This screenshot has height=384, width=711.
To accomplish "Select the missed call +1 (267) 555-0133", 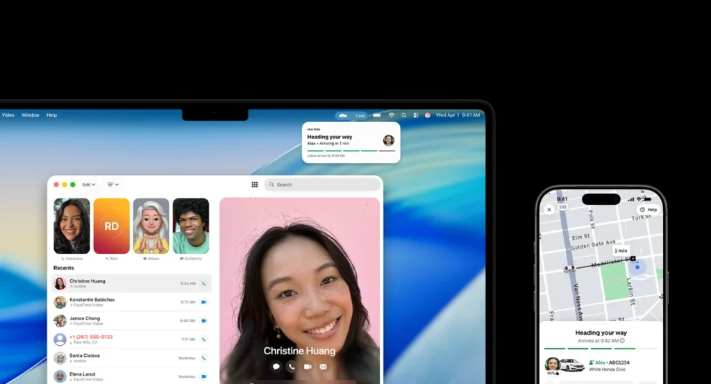I will (x=131, y=339).
